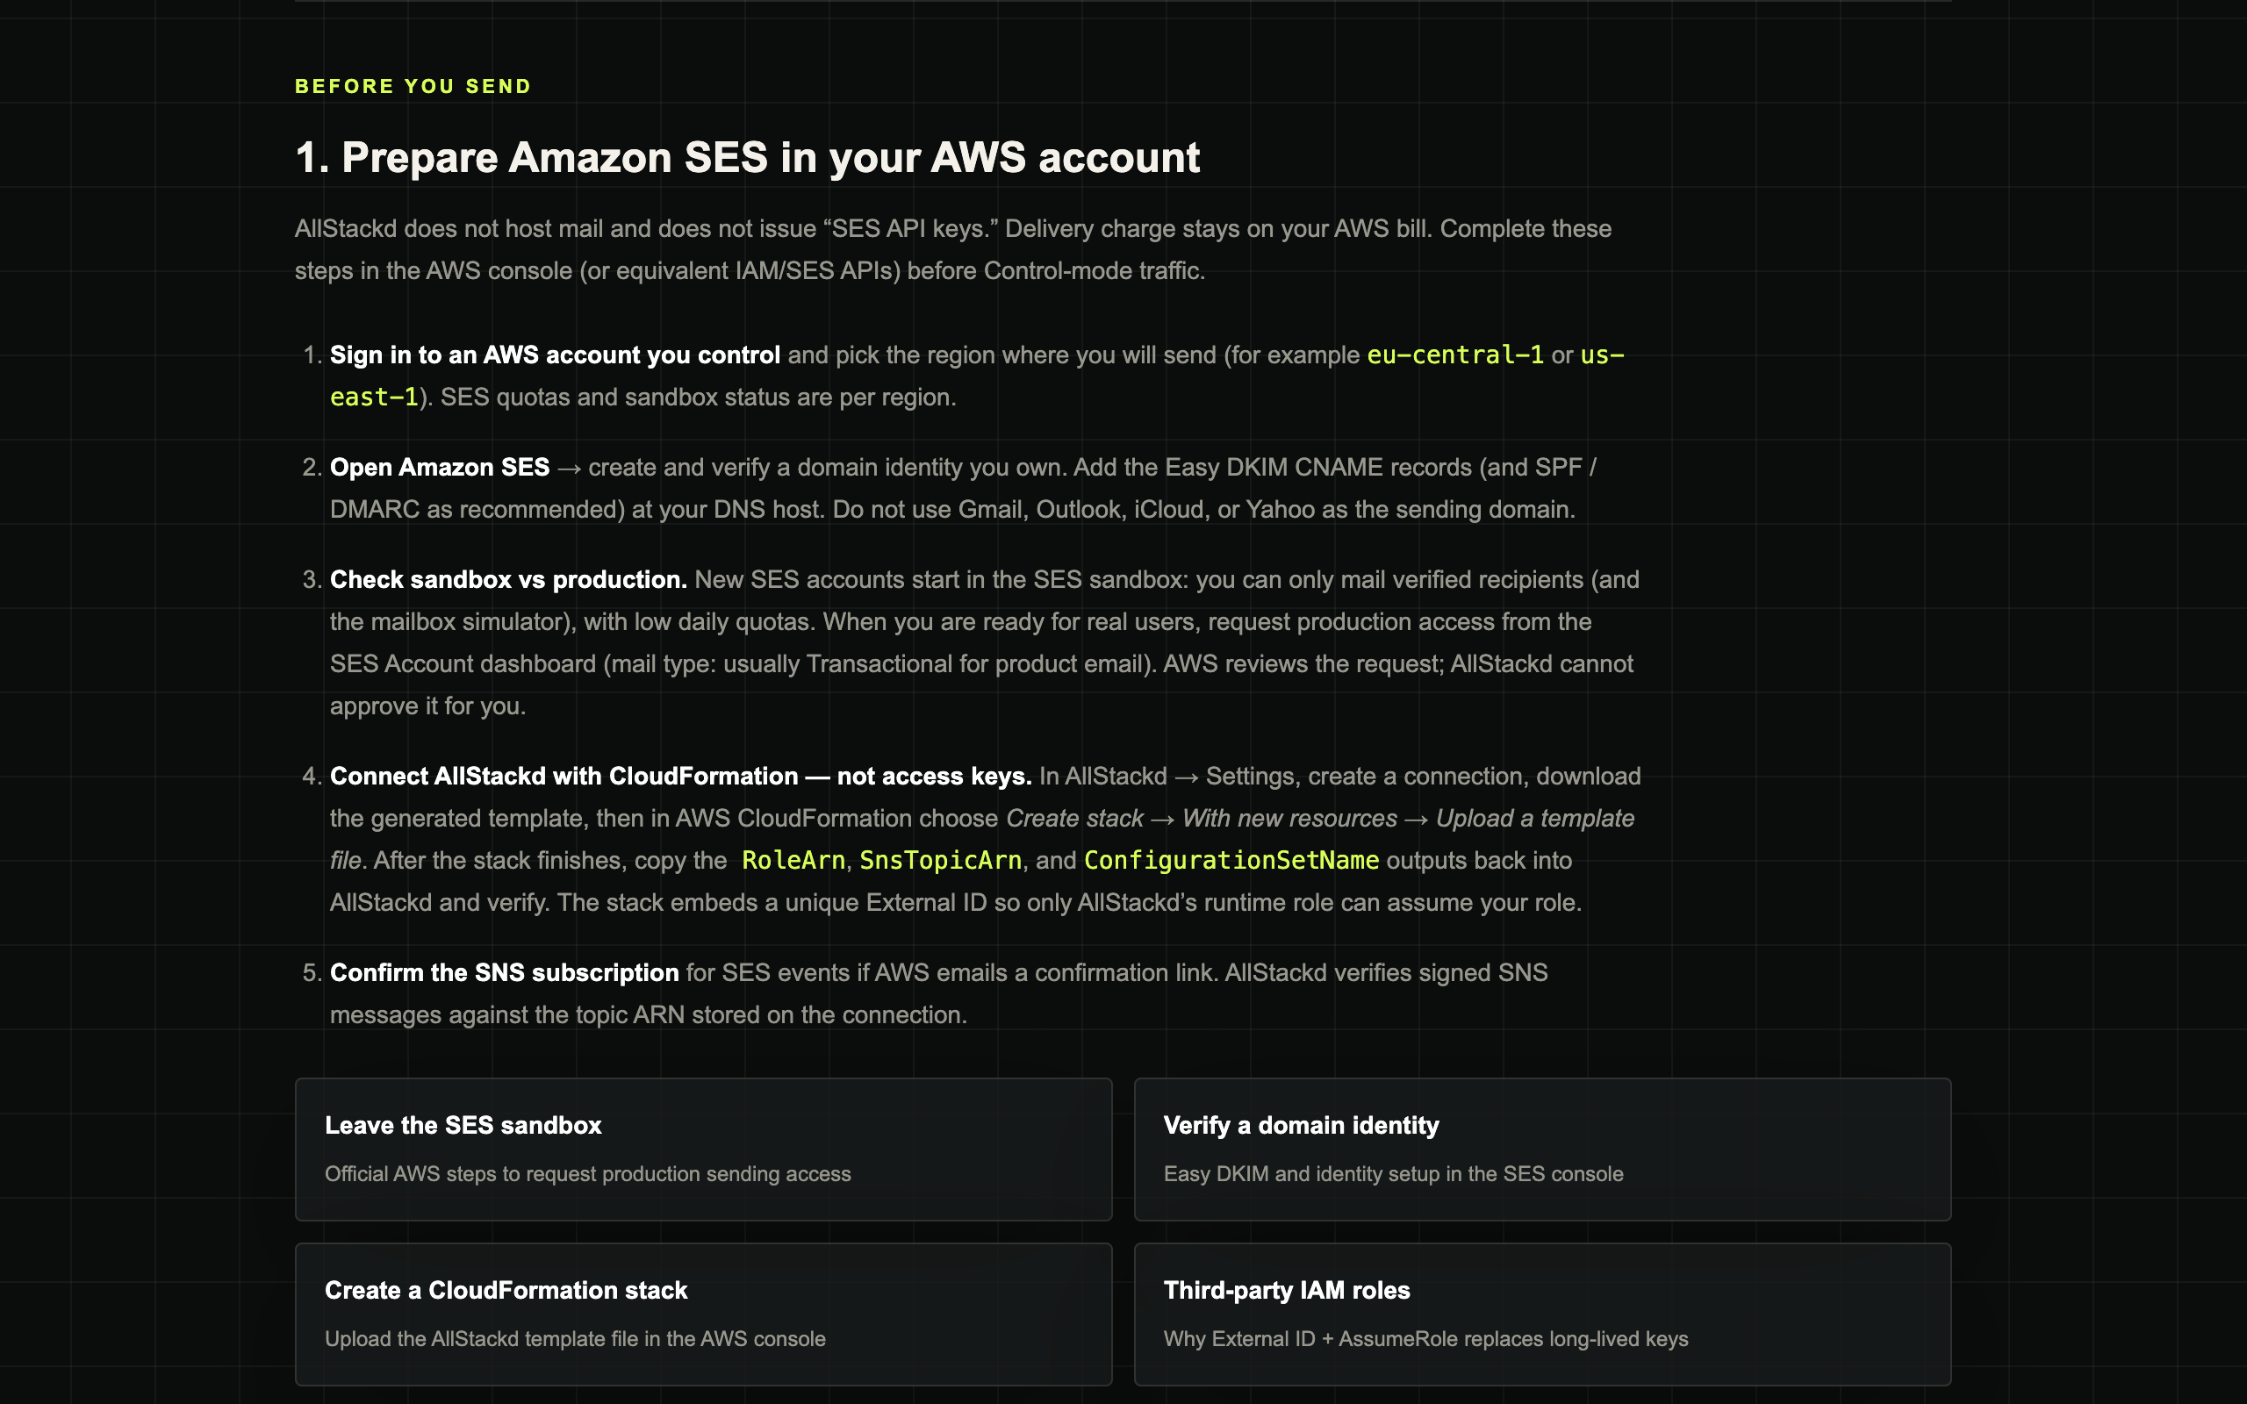Screen dimensions: 2247x1404
Task: Click 'Confirm the SNS subscription' bold text
Action: click(x=504, y=972)
